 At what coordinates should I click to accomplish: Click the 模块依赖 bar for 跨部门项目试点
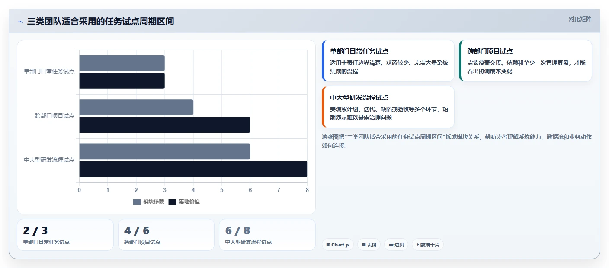pos(136,107)
